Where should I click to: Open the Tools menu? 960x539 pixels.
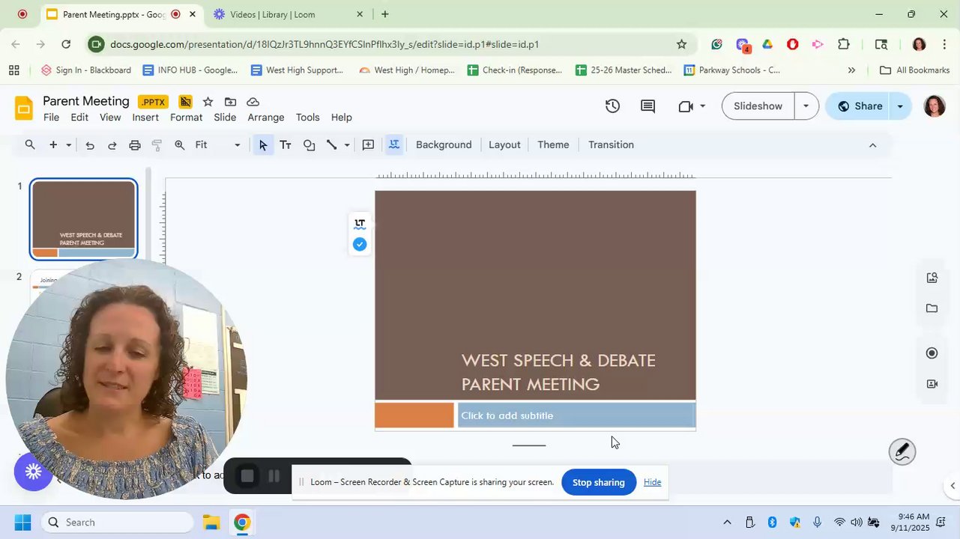point(307,118)
